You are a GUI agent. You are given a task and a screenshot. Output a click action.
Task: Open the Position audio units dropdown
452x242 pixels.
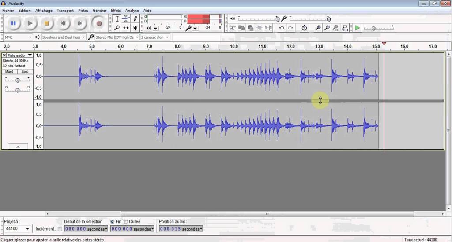201,229
